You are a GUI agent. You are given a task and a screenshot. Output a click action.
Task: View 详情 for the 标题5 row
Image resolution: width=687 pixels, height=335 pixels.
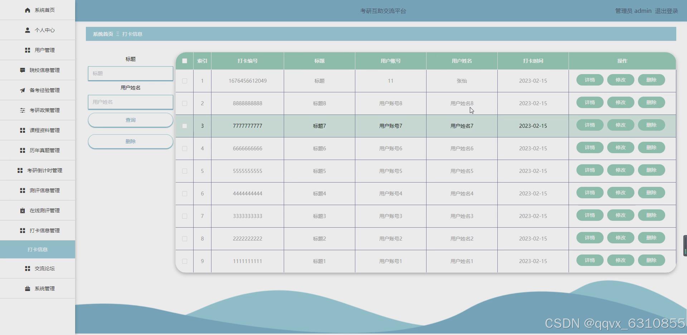point(590,170)
